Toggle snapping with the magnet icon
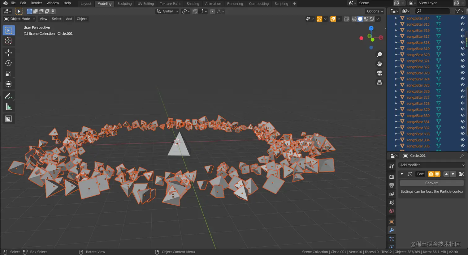 (x=195, y=11)
